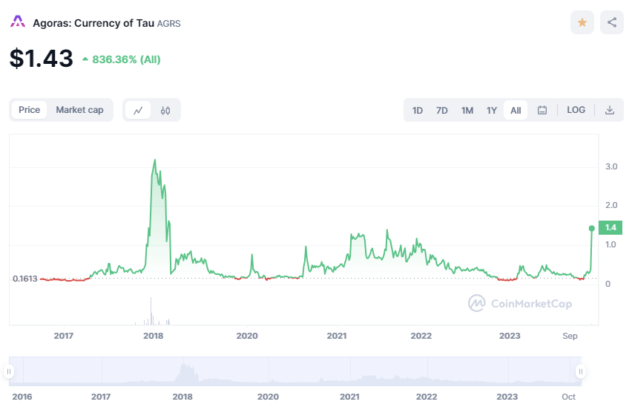Click the 2016 navigator axis label

tap(22, 397)
